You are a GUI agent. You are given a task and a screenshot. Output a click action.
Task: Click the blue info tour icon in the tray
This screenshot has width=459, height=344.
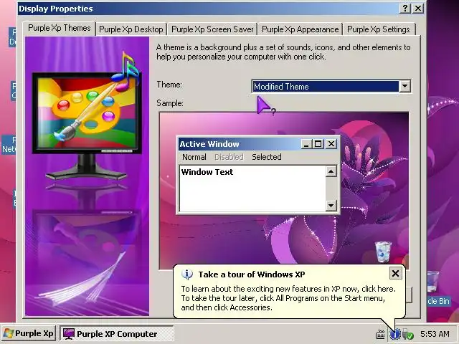[x=394, y=334]
